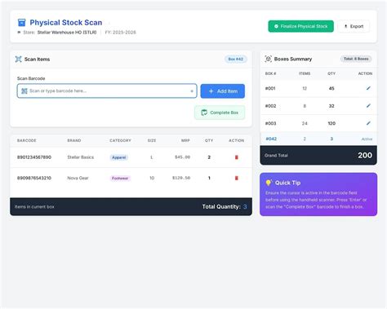Click Finalize Physical Stock button

click(x=300, y=26)
